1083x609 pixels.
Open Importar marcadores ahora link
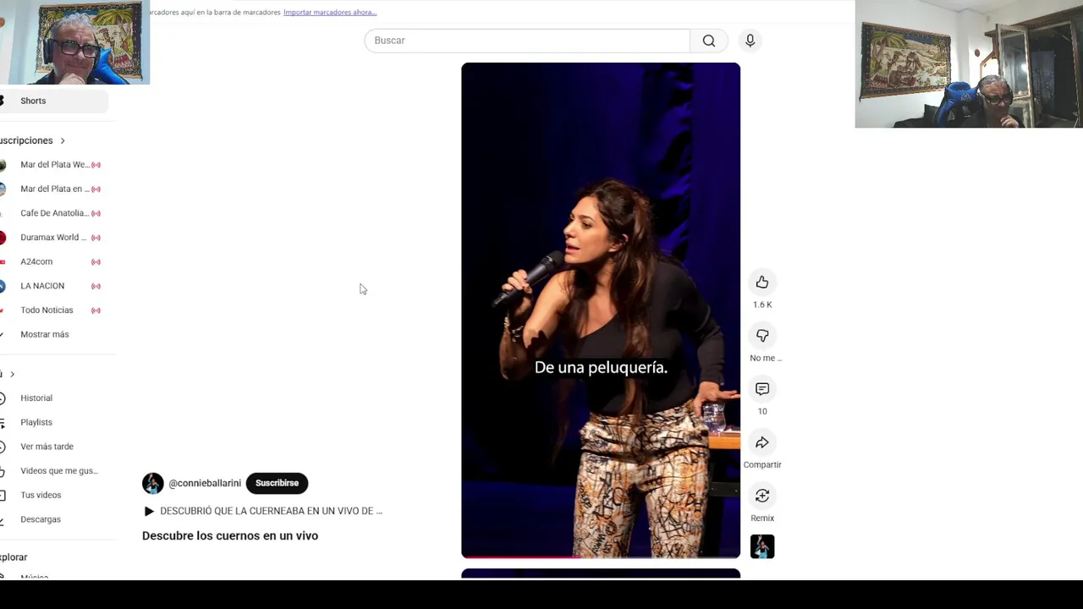(x=330, y=13)
